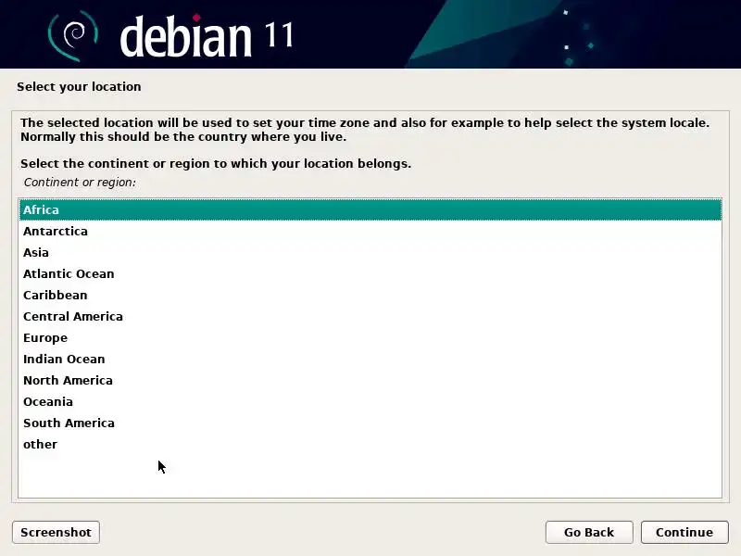The image size is (741, 556).
Task: Go Back to the previous step
Action: (x=589, y=532)
